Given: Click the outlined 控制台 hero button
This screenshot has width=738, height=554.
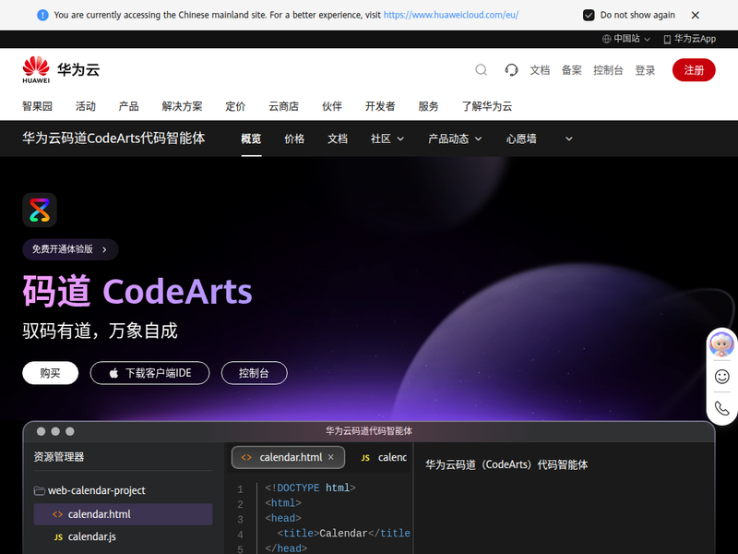Looking at the screenshot, I should 255,373.
